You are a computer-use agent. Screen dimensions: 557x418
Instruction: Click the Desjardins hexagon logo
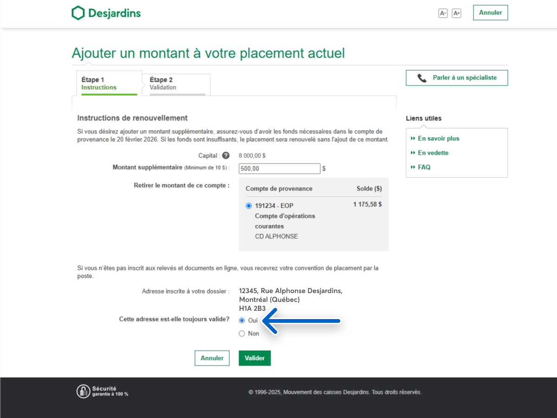click(78, 13)
